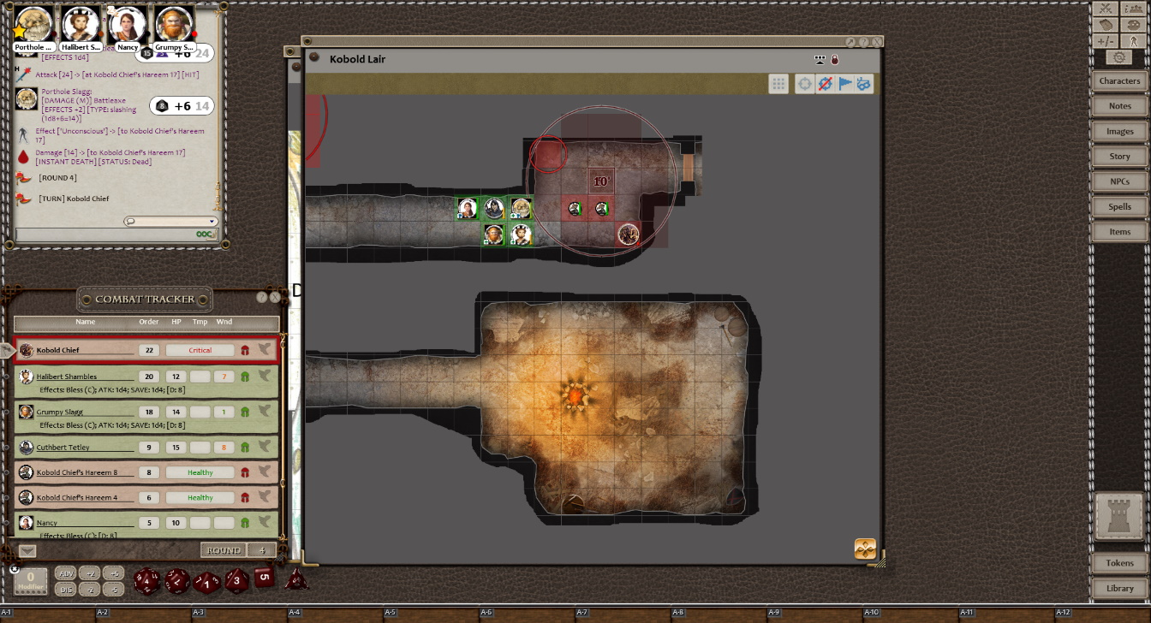
Task: Toggle faction icon for Cuthbert Tetley
Action: click(245, 447)
